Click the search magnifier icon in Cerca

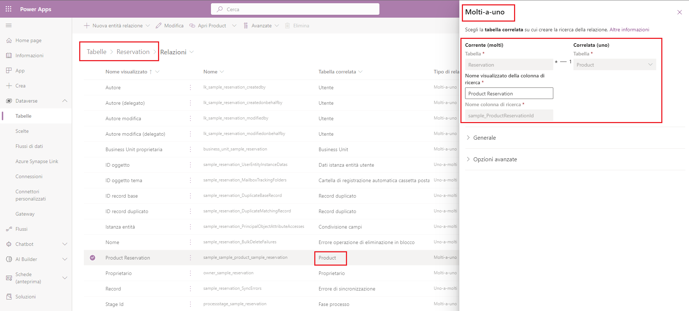point(220,9)
